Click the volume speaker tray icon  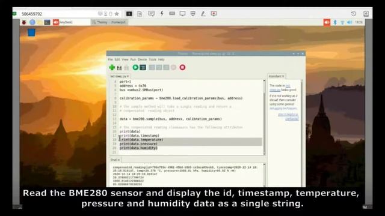[x=350, y=22]
